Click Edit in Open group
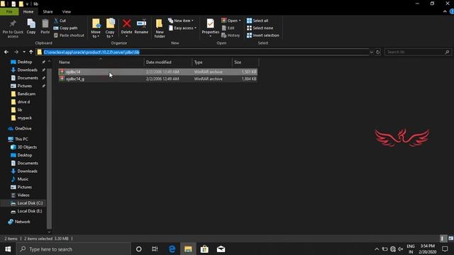The height and width of the screenshot is (255, 454). 228,28
